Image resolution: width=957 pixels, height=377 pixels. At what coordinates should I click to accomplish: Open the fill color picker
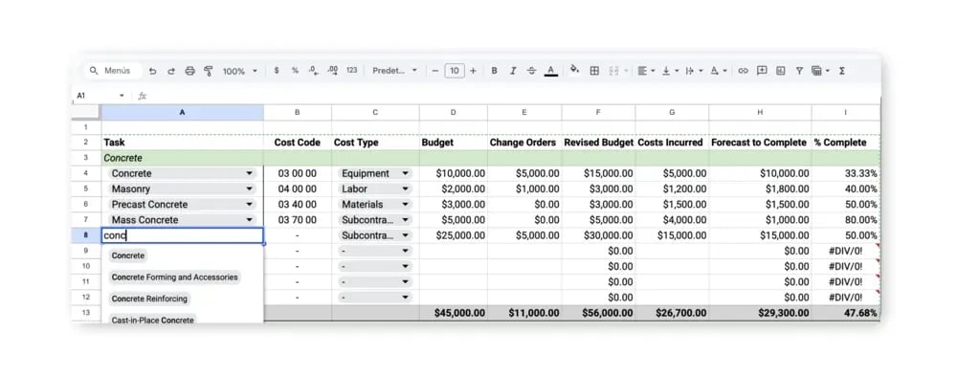(574, 70)
